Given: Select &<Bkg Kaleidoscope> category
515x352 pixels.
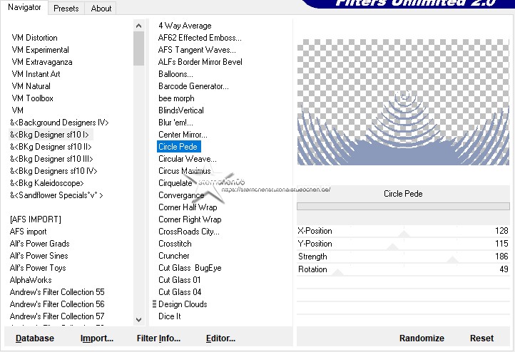Looking at the screenshot, I should coord(46,183).
